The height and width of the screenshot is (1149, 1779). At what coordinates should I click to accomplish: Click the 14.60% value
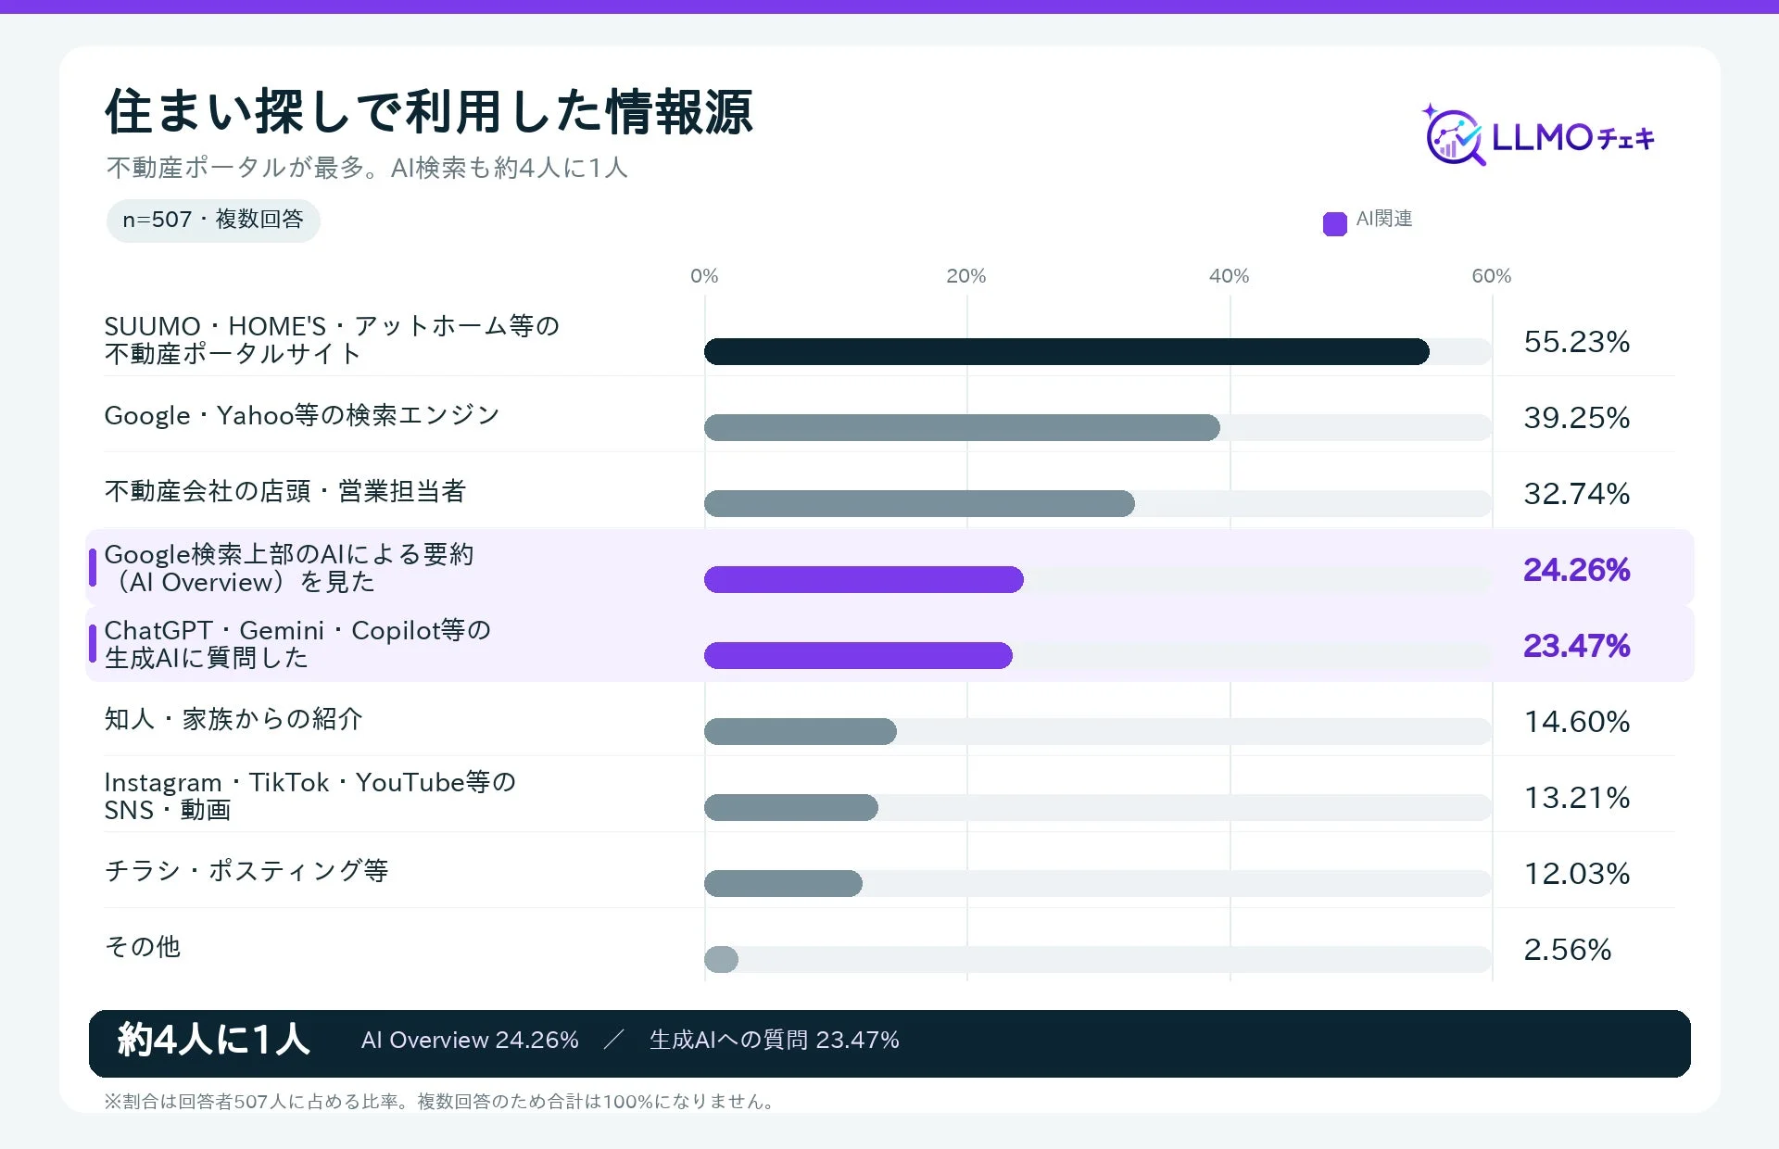click(1576, 722)
